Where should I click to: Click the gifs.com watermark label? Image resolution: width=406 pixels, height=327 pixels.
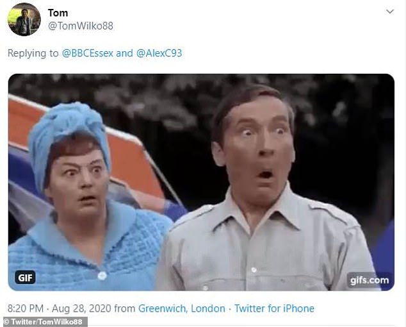coord(369,280)
